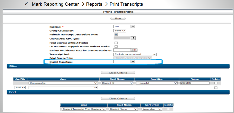Open the Course Area GPA Type lookup icon
Screen dimensions: 234x113
point(133,38)
